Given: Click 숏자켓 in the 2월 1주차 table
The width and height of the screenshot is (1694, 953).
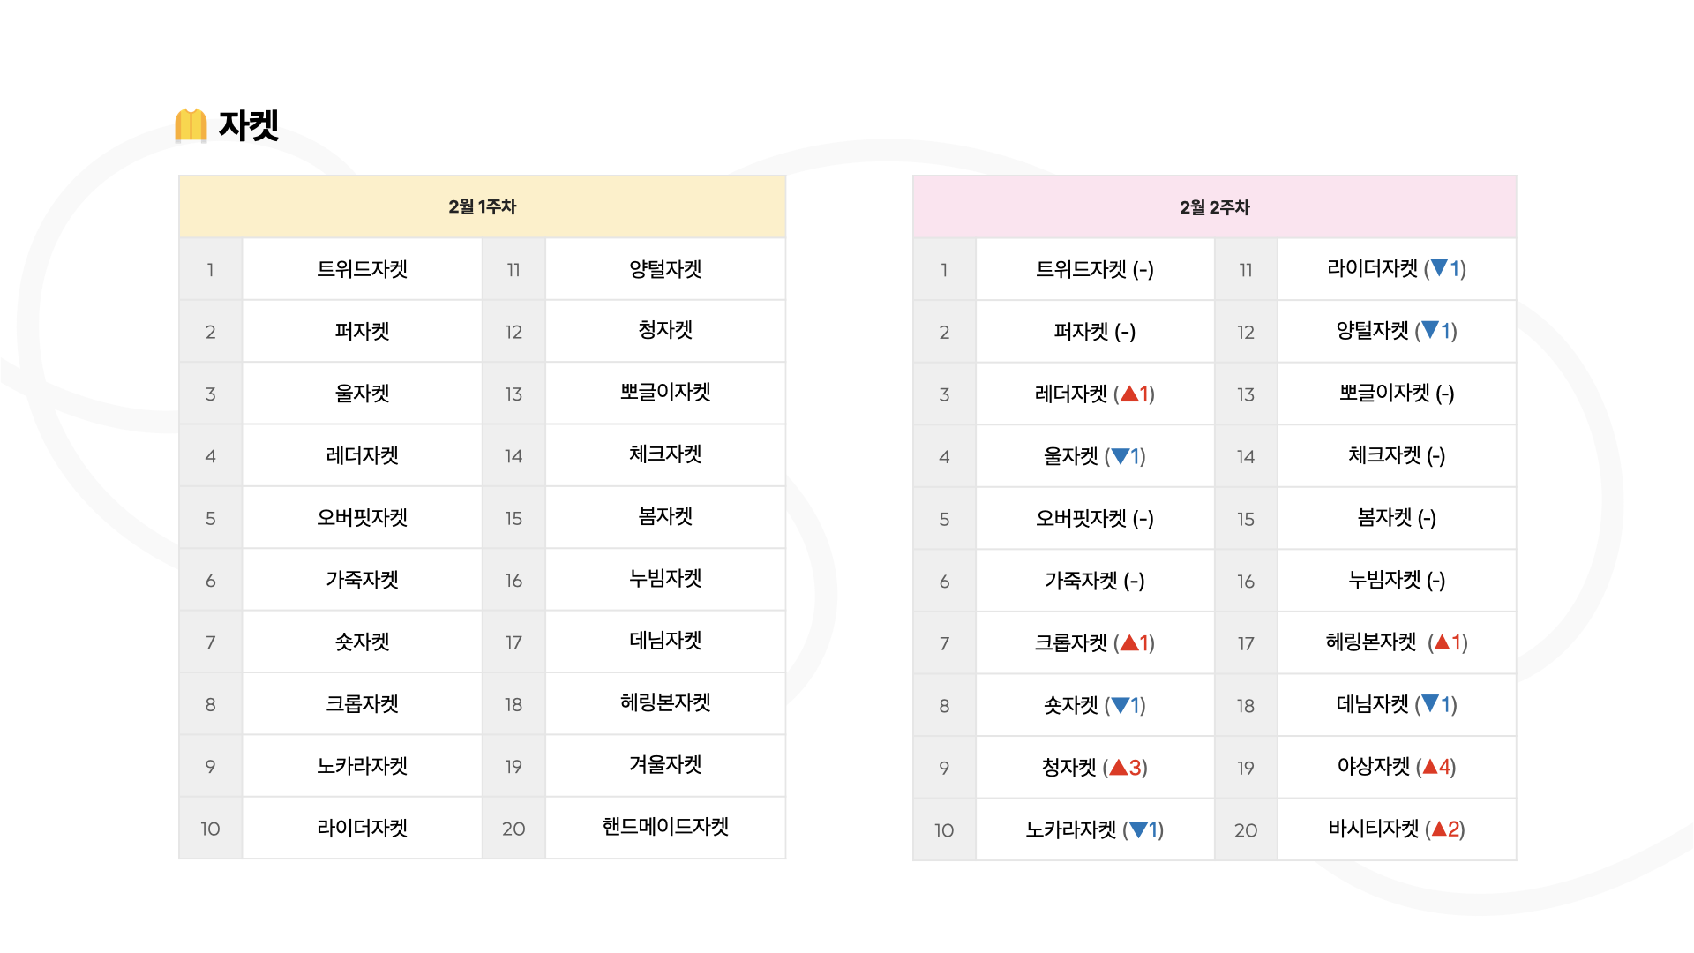Looking at the screenshot, I should click(x=362, y=642).
